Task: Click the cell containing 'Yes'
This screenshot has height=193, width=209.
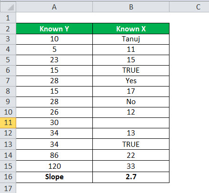Action: click(131, 81)
